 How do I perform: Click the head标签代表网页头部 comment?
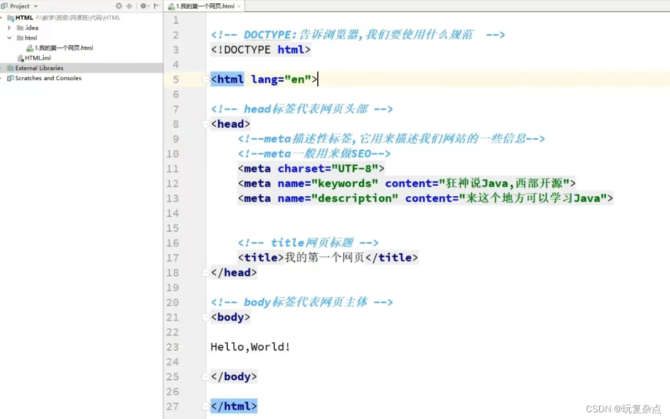302,109
